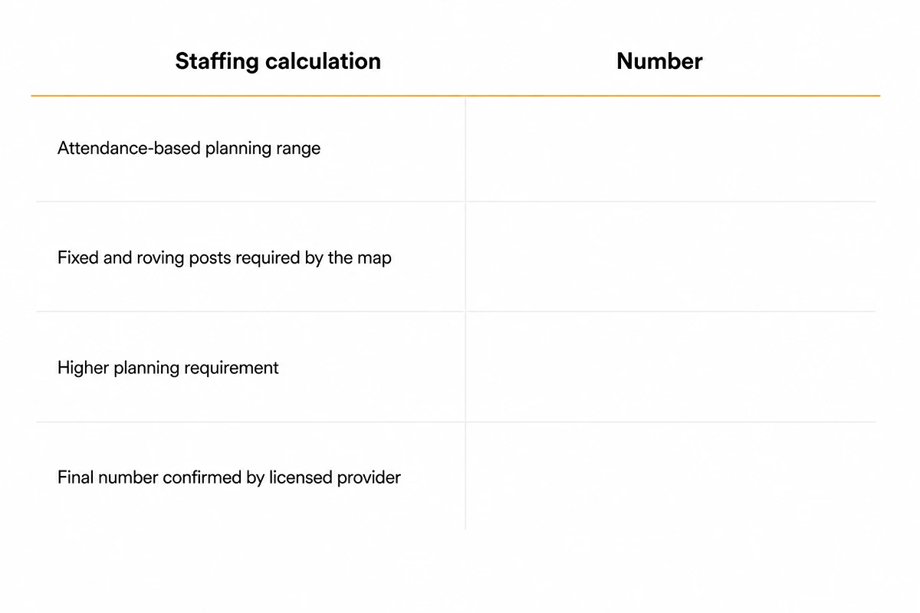Select the "Higher planning requirement" row label
The height and width of the screenshot is (613, 920).
(x=168, y=368)
